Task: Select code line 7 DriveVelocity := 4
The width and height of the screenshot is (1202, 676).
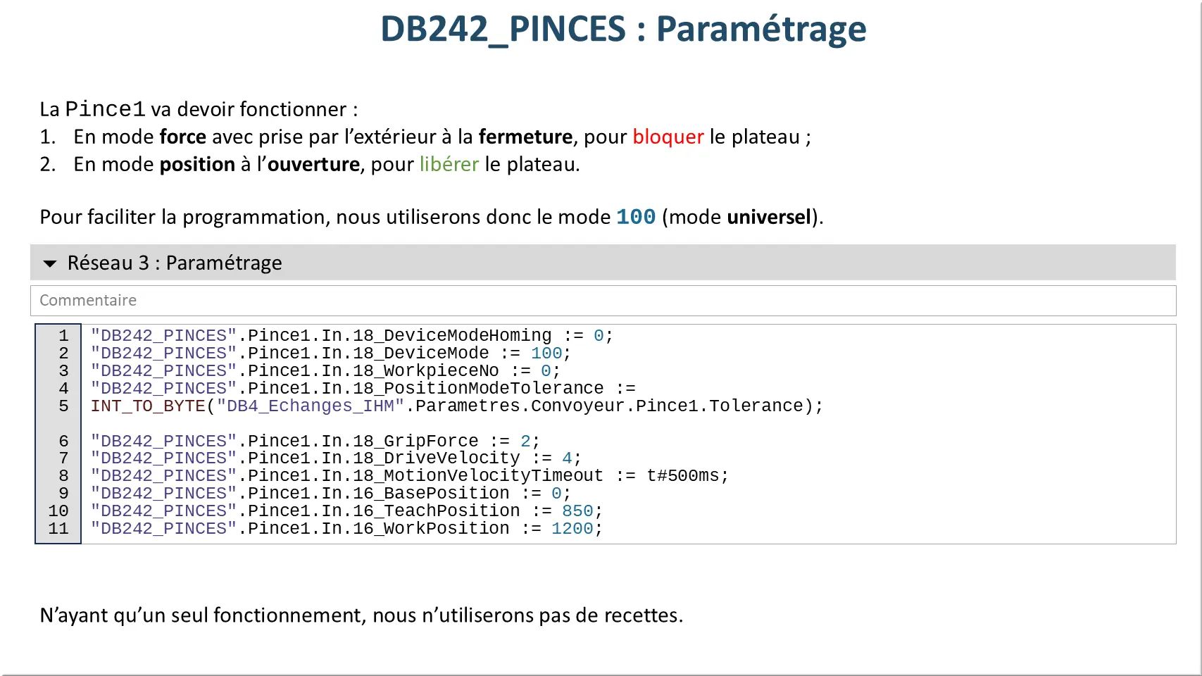Action: coord(336,458)
